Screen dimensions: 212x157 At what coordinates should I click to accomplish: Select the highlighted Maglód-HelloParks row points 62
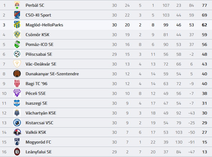point(204,25)
